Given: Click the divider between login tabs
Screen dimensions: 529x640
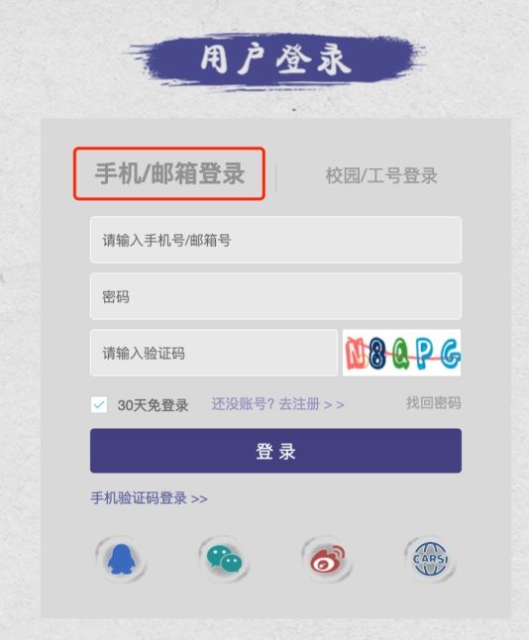Looking at the screenshot, I should (x=276, y=178).
